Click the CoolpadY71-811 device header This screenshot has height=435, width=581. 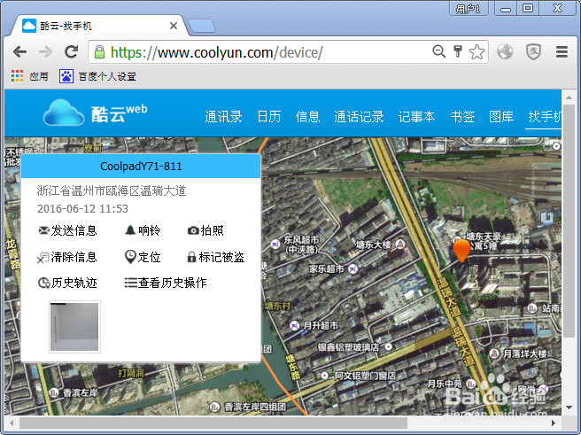tap(141, 166)
